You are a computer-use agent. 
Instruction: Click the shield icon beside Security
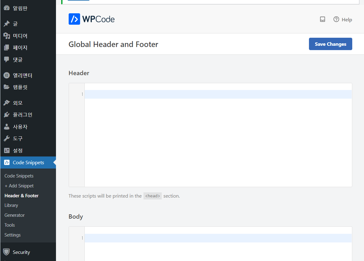[x=6, y=252]
